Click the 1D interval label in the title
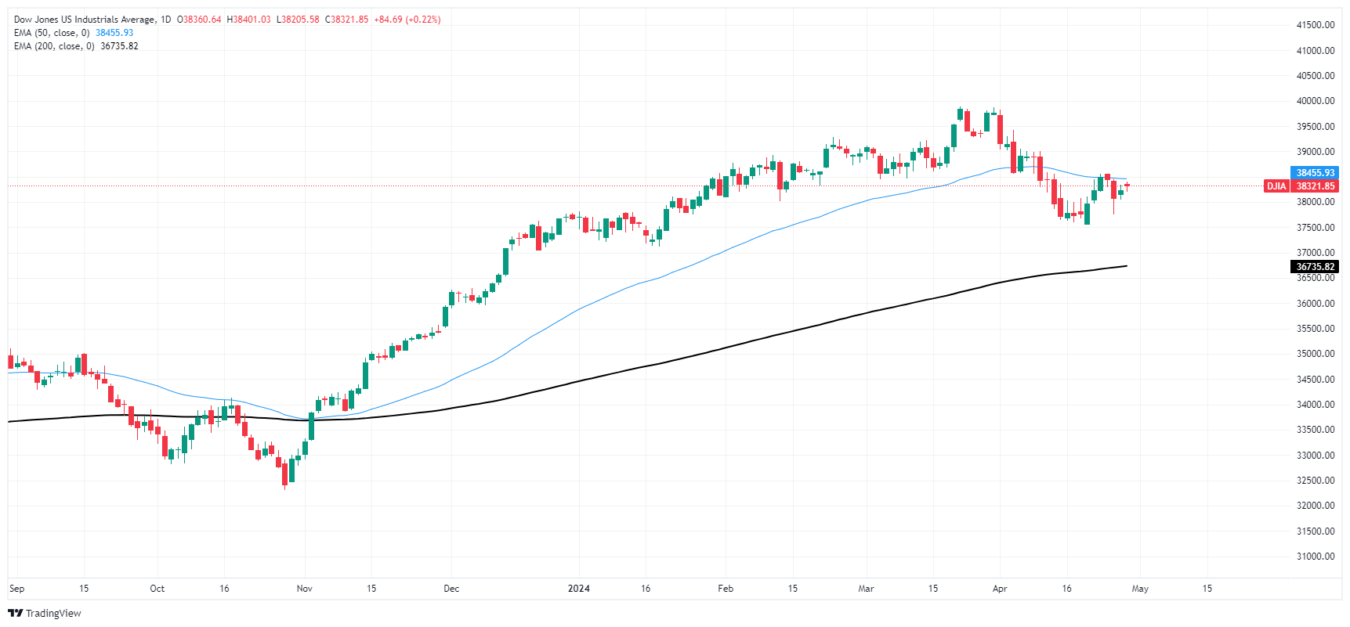Image resolution: width=1350 pixels, height=627 pixels. pos(165,20)
